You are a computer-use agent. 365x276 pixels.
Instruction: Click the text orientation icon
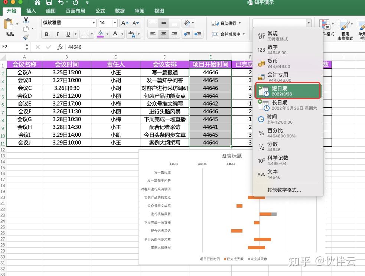[x=187, y=23]
